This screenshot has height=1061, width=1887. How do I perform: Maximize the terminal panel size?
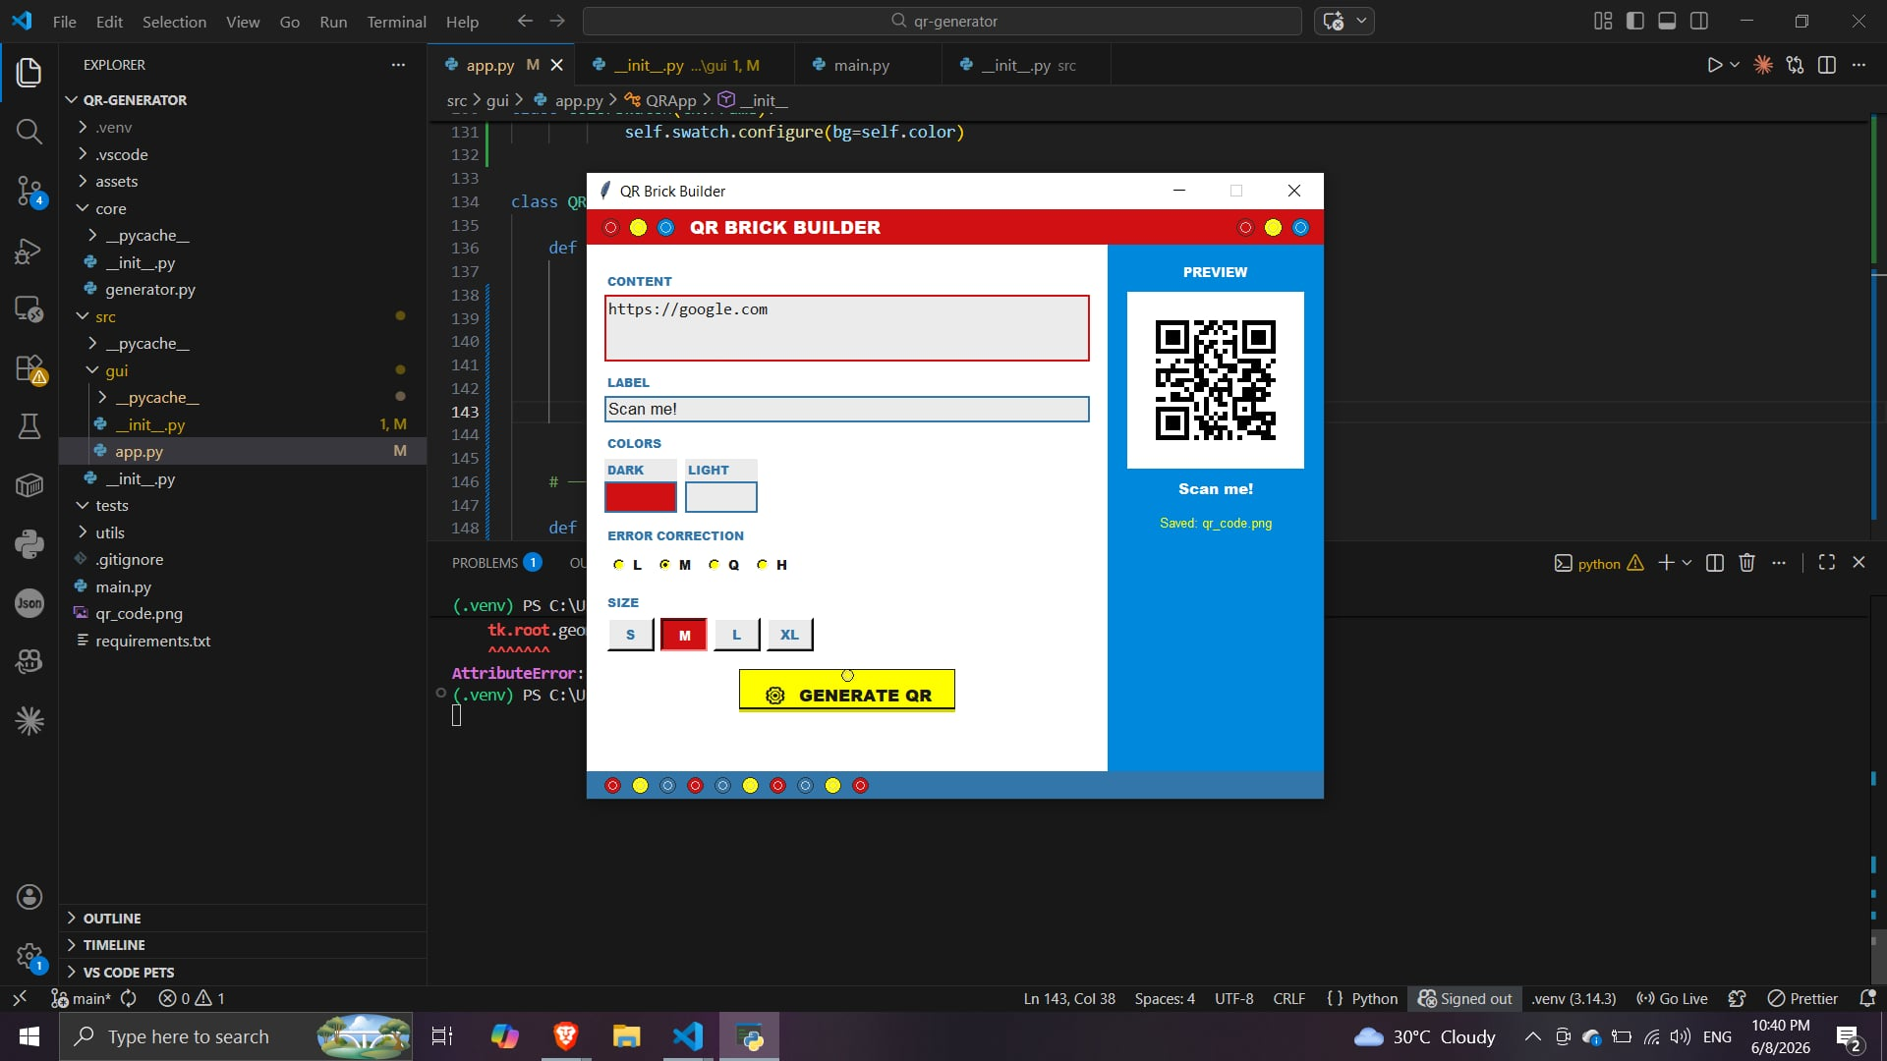click(x=1826, y=563)
